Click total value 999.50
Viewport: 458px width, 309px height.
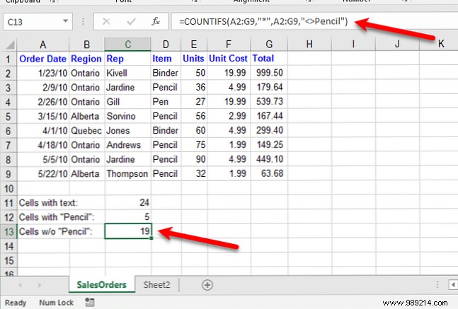click(x=269, y=73)
